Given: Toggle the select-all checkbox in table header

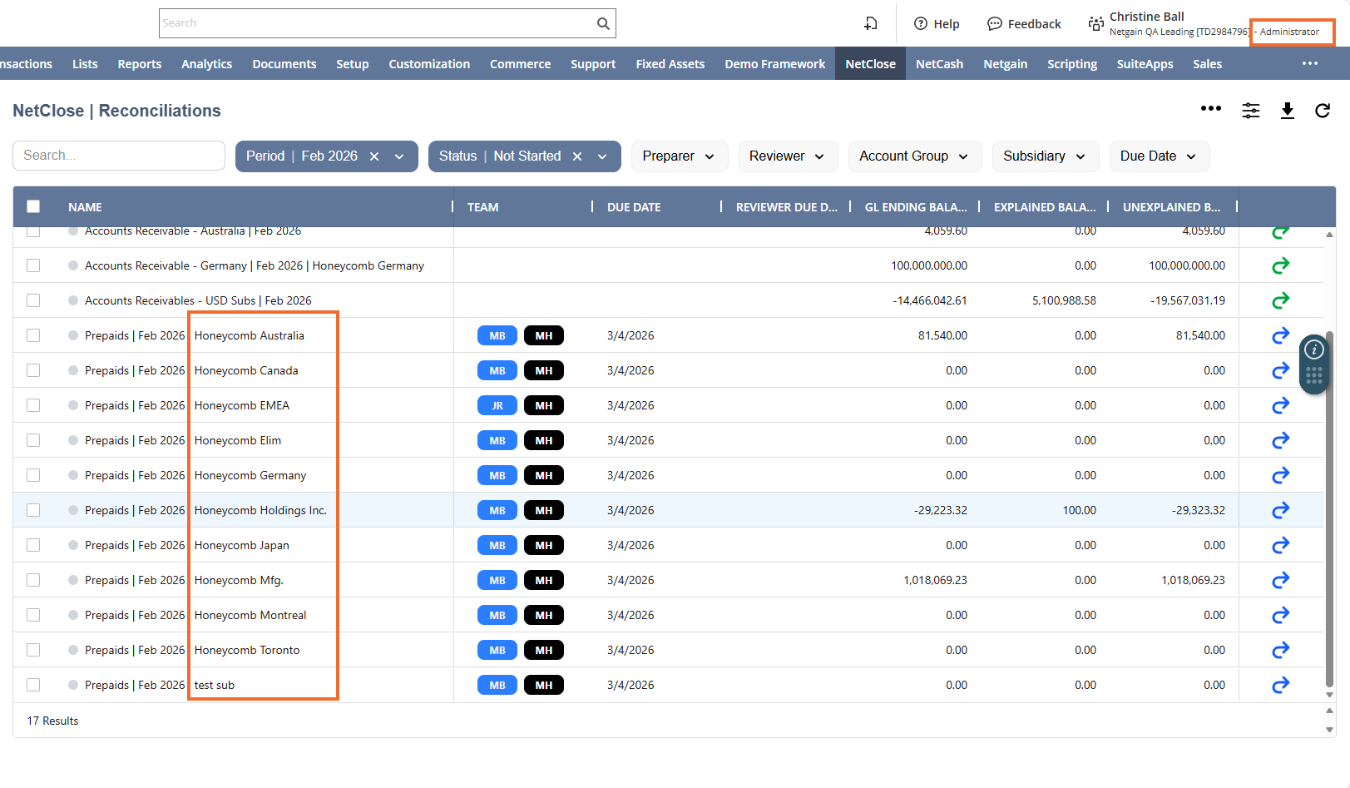Looking at the screenshot, I should coord(33,206).
